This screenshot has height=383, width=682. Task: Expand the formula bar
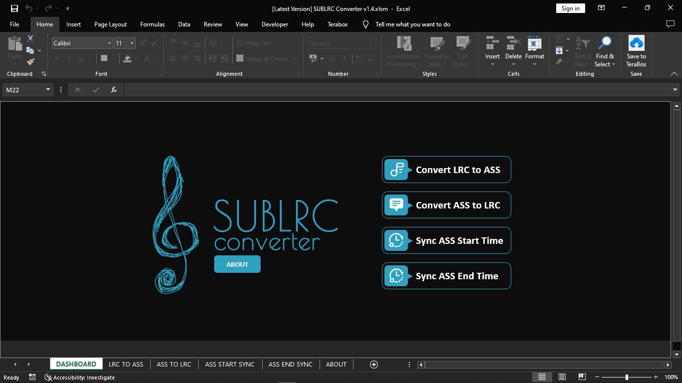[x=675, y=90]
